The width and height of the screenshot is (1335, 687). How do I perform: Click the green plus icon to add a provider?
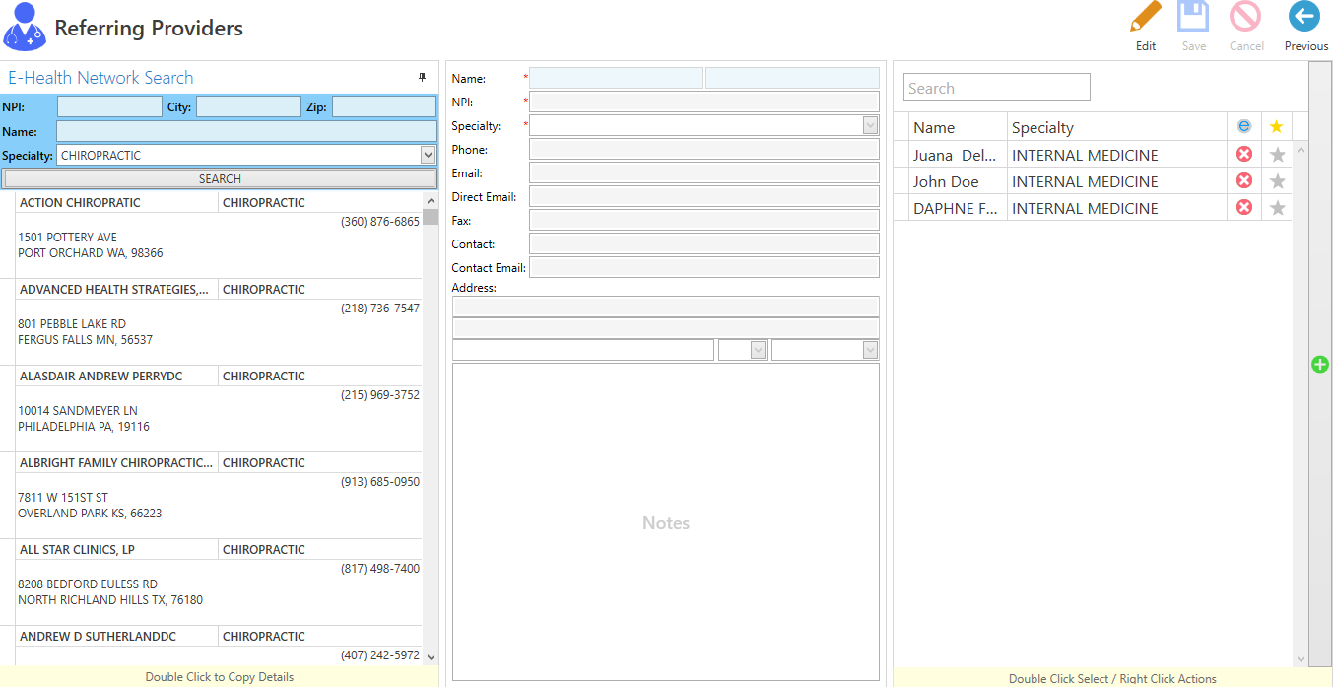(1320, 365)
